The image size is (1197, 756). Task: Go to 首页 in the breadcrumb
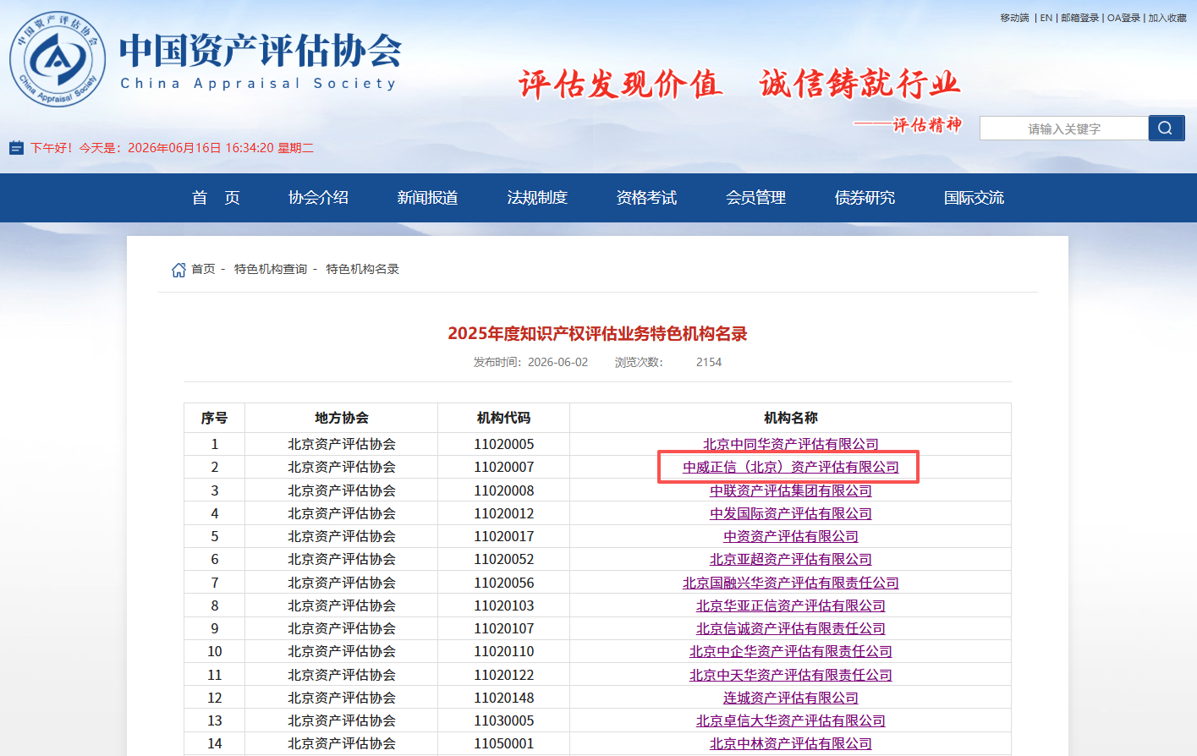tap(203, 269)
